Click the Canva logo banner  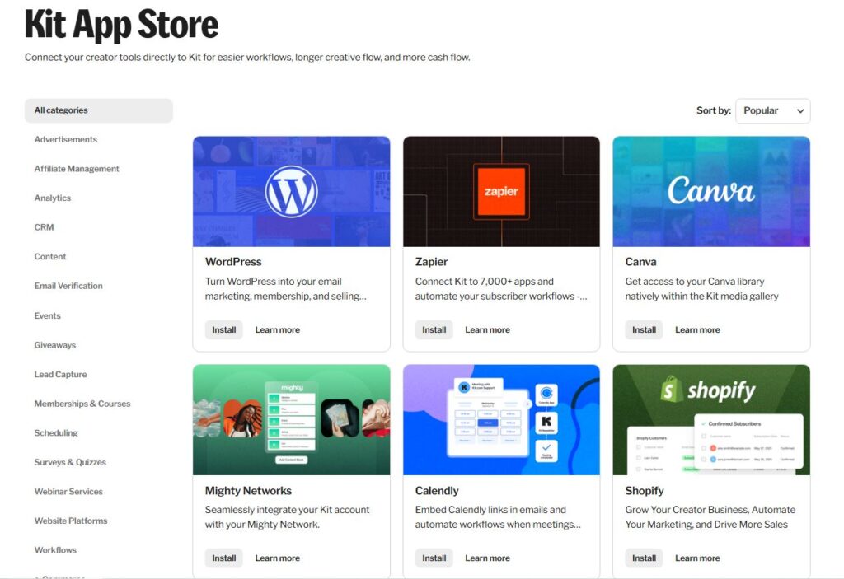tap(711, 192)
